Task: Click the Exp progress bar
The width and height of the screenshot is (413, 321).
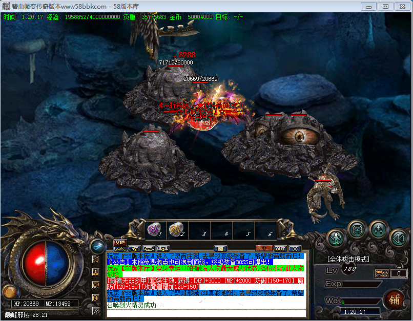Action: pos(363,284)
